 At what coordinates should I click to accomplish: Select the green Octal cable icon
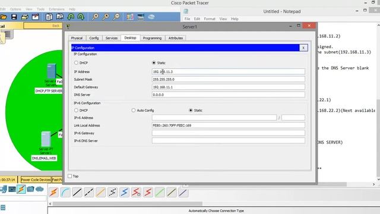click(160, 193)
